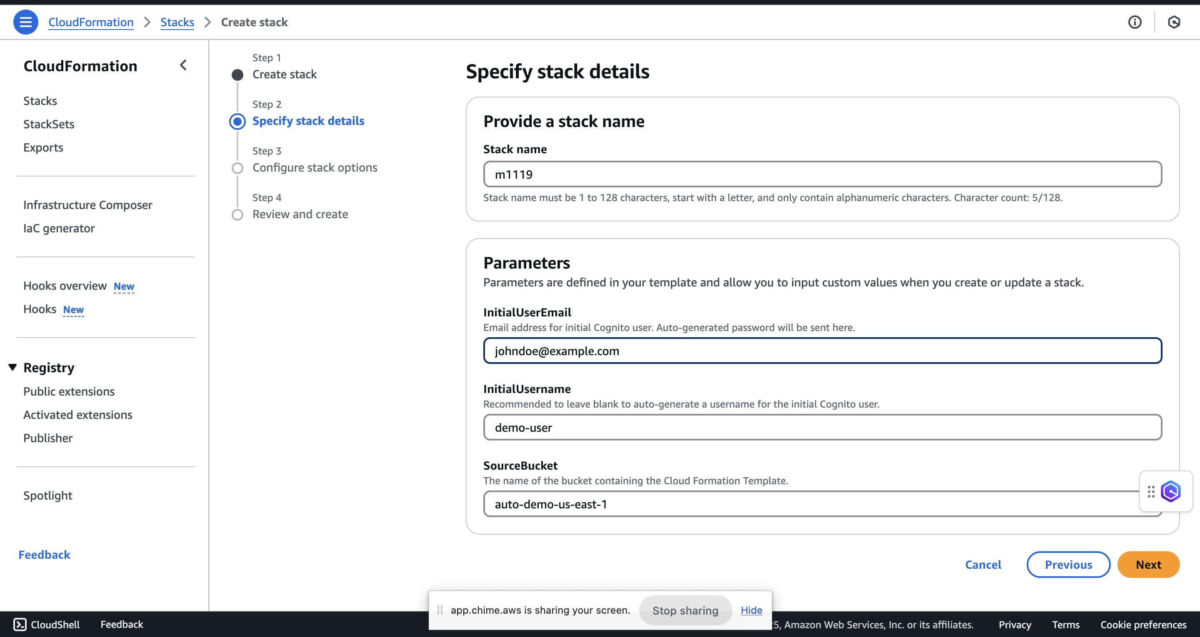Select the Step 3 circle marker
The width and height of the screenshot is (1200, 637).
237,168
